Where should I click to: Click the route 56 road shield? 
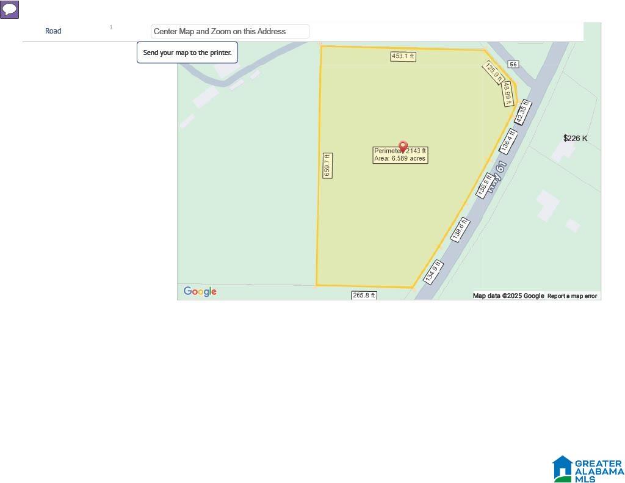(x=513, y=64)
